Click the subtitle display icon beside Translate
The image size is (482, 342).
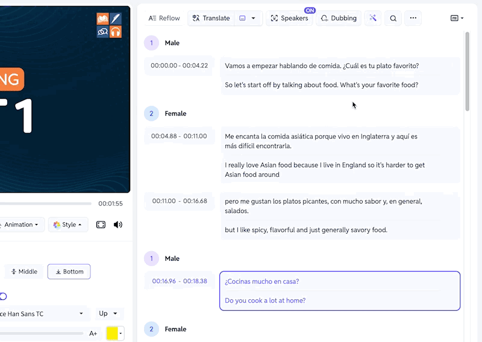(242, 18)
